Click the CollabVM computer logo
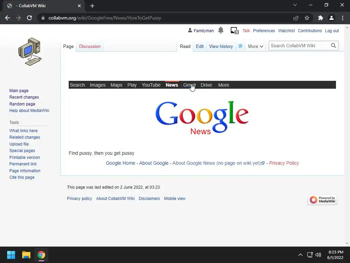 pyautogui.click(x=30, y=52)
